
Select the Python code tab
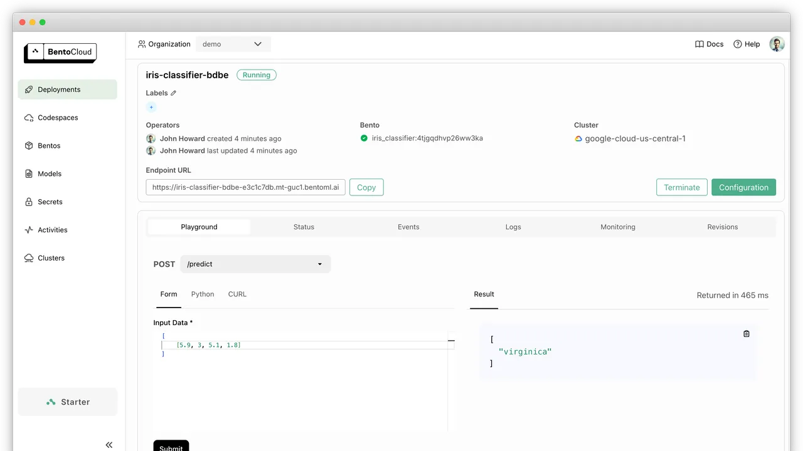[x=203, y=294]
